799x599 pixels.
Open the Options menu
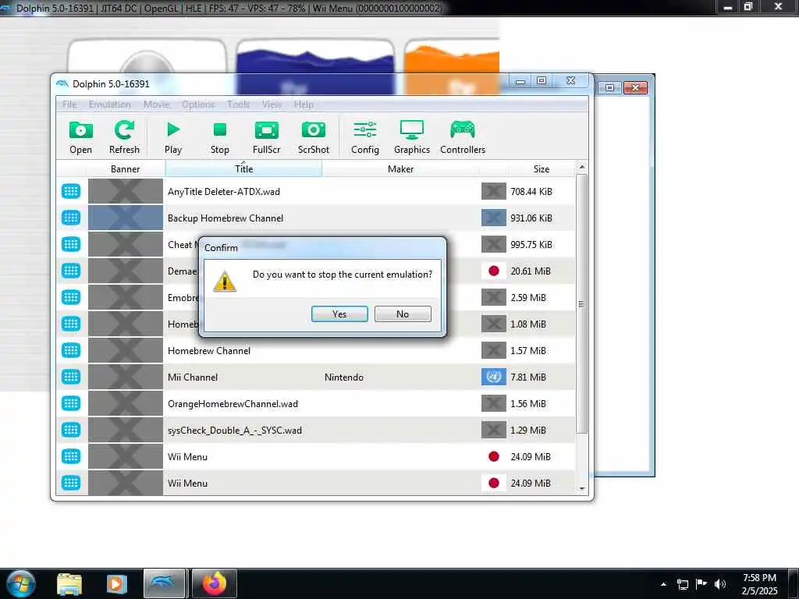[x=198, y=105]
